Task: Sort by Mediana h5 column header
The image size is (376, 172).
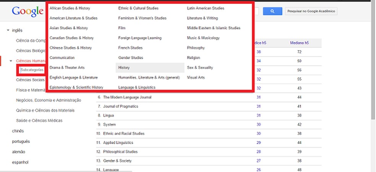Action: click(299, 43)
